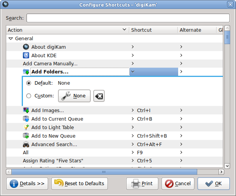This screenshot has width=236, height=196.
Task: Click the Add Images... row icon
Action: pos(26,110)
